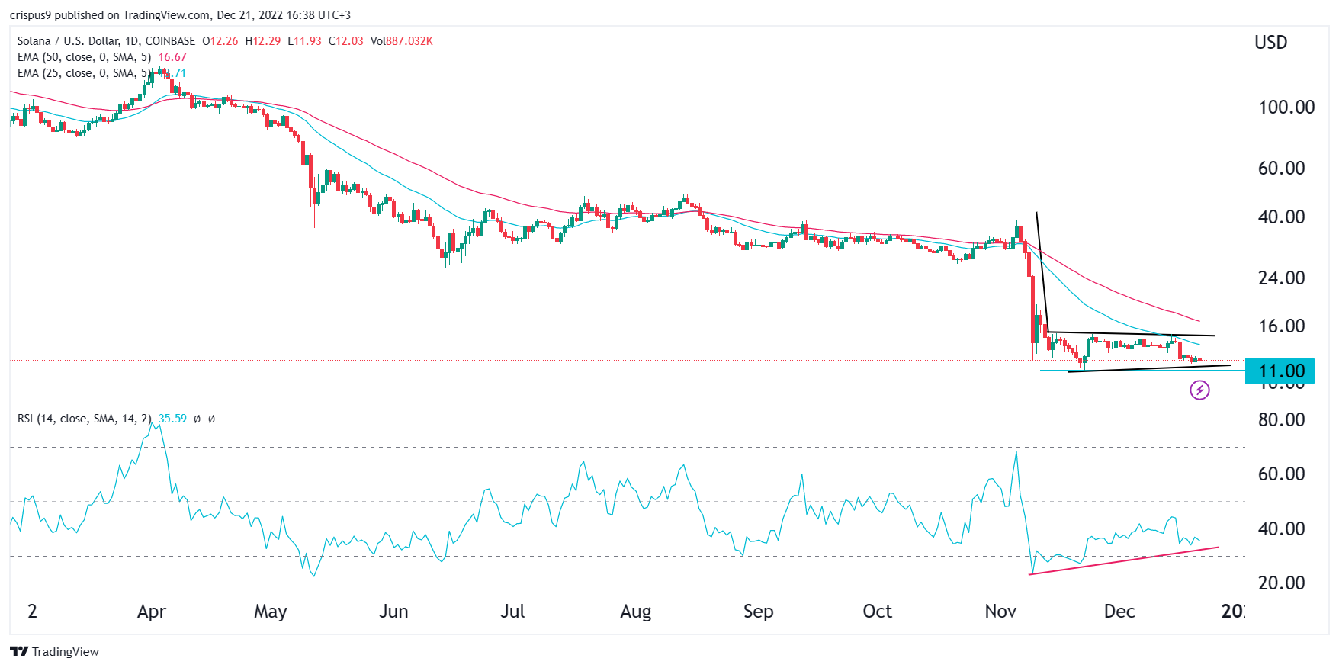Click the Nov label on time axis
Viewport: 1339px width, 668px height.
pyautogui.click(x=1000, y=612)
